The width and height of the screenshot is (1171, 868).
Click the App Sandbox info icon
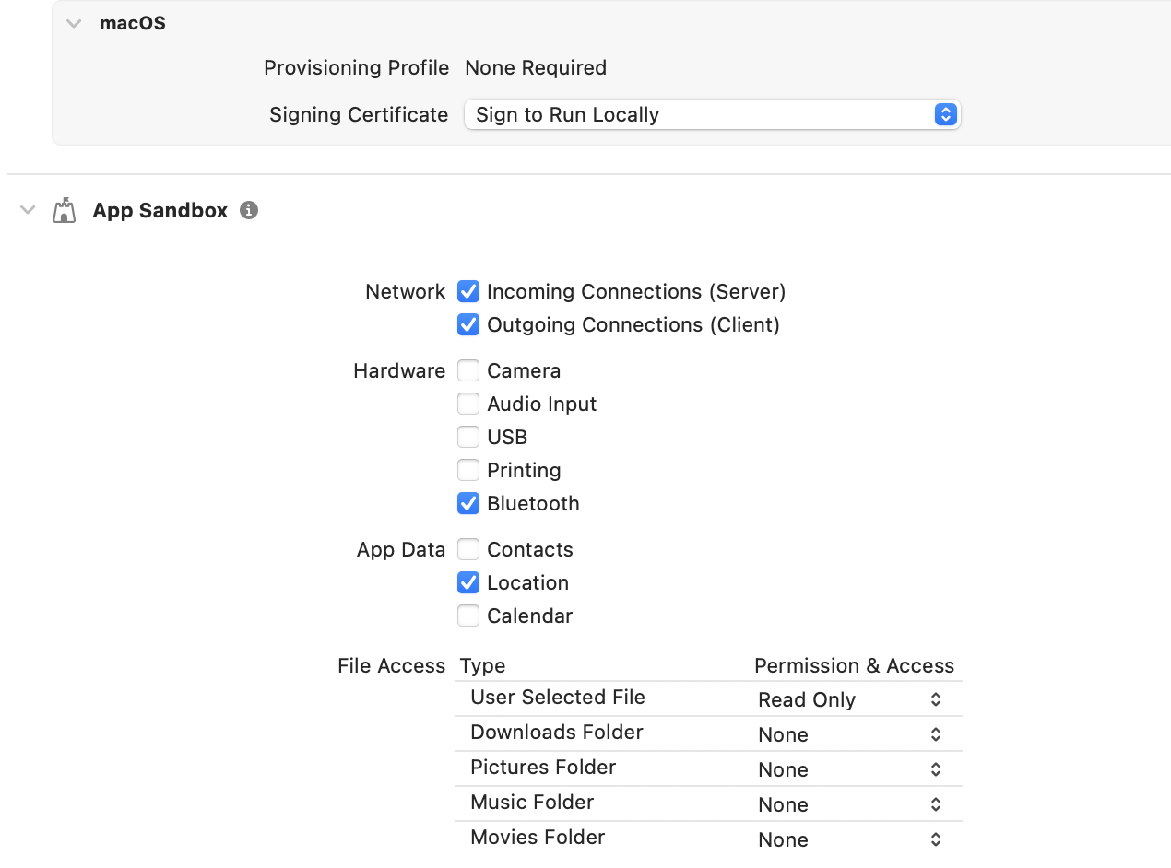(248, 210)
